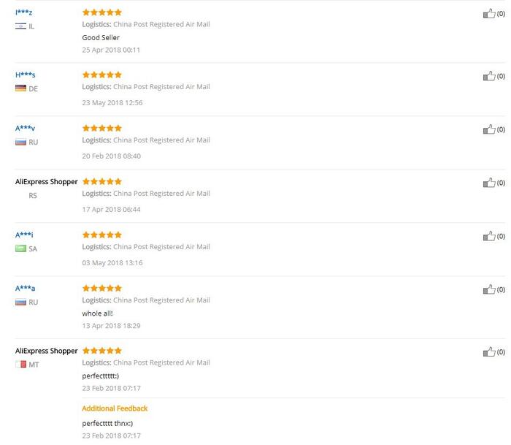Click the 'Good Seller' review text
The width and height of the screenshot is (511, 445).
(101, 37)
